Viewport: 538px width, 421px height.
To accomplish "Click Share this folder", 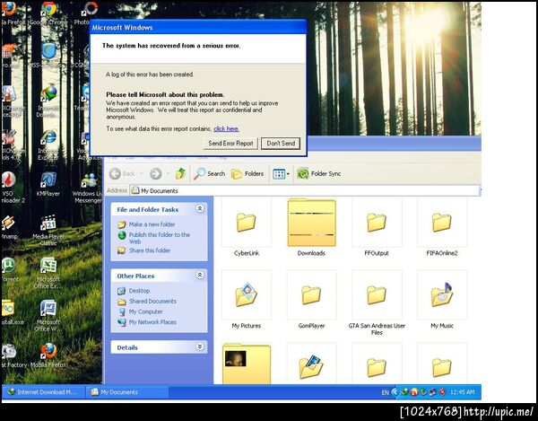I will [x=150, y=250].
